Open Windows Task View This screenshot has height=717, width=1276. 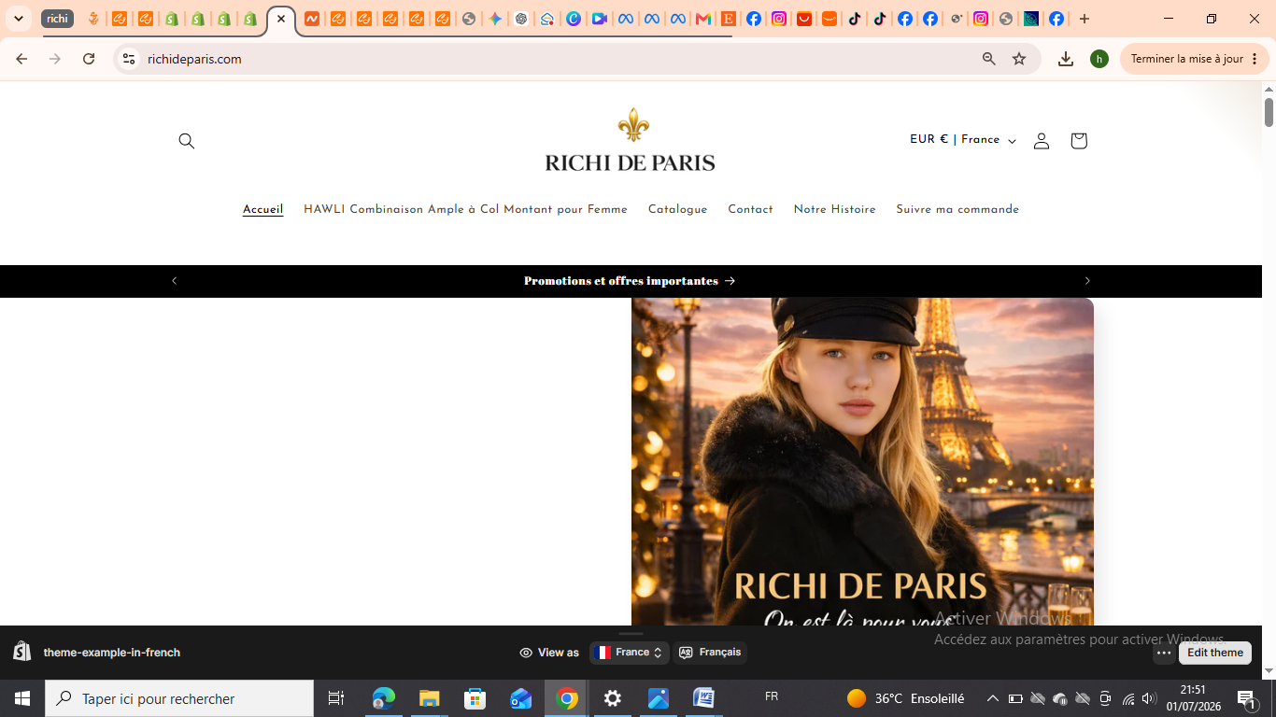click(336, 698)
